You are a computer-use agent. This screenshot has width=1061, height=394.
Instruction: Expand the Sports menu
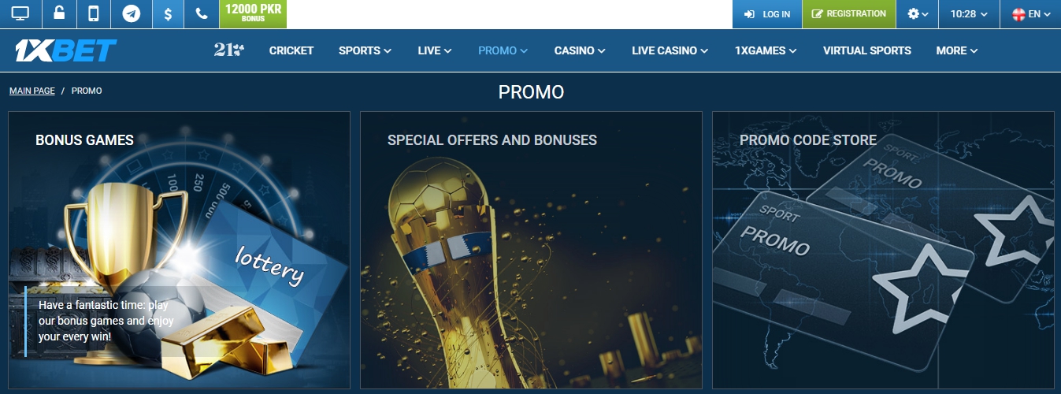pyautogui.click(x=365, y=50)
